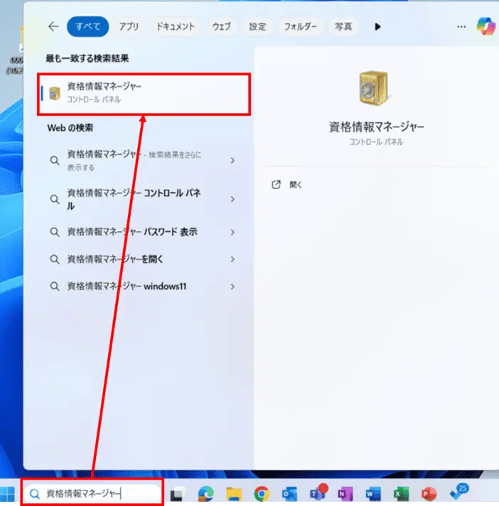Click the taskbar search input box
499x506 pixels.
[92, 492]
